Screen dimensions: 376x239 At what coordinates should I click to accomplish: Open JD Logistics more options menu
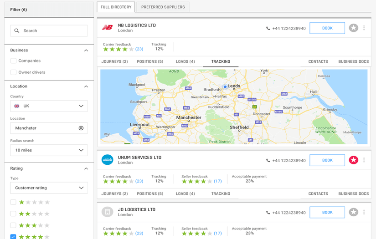point(364,212)
